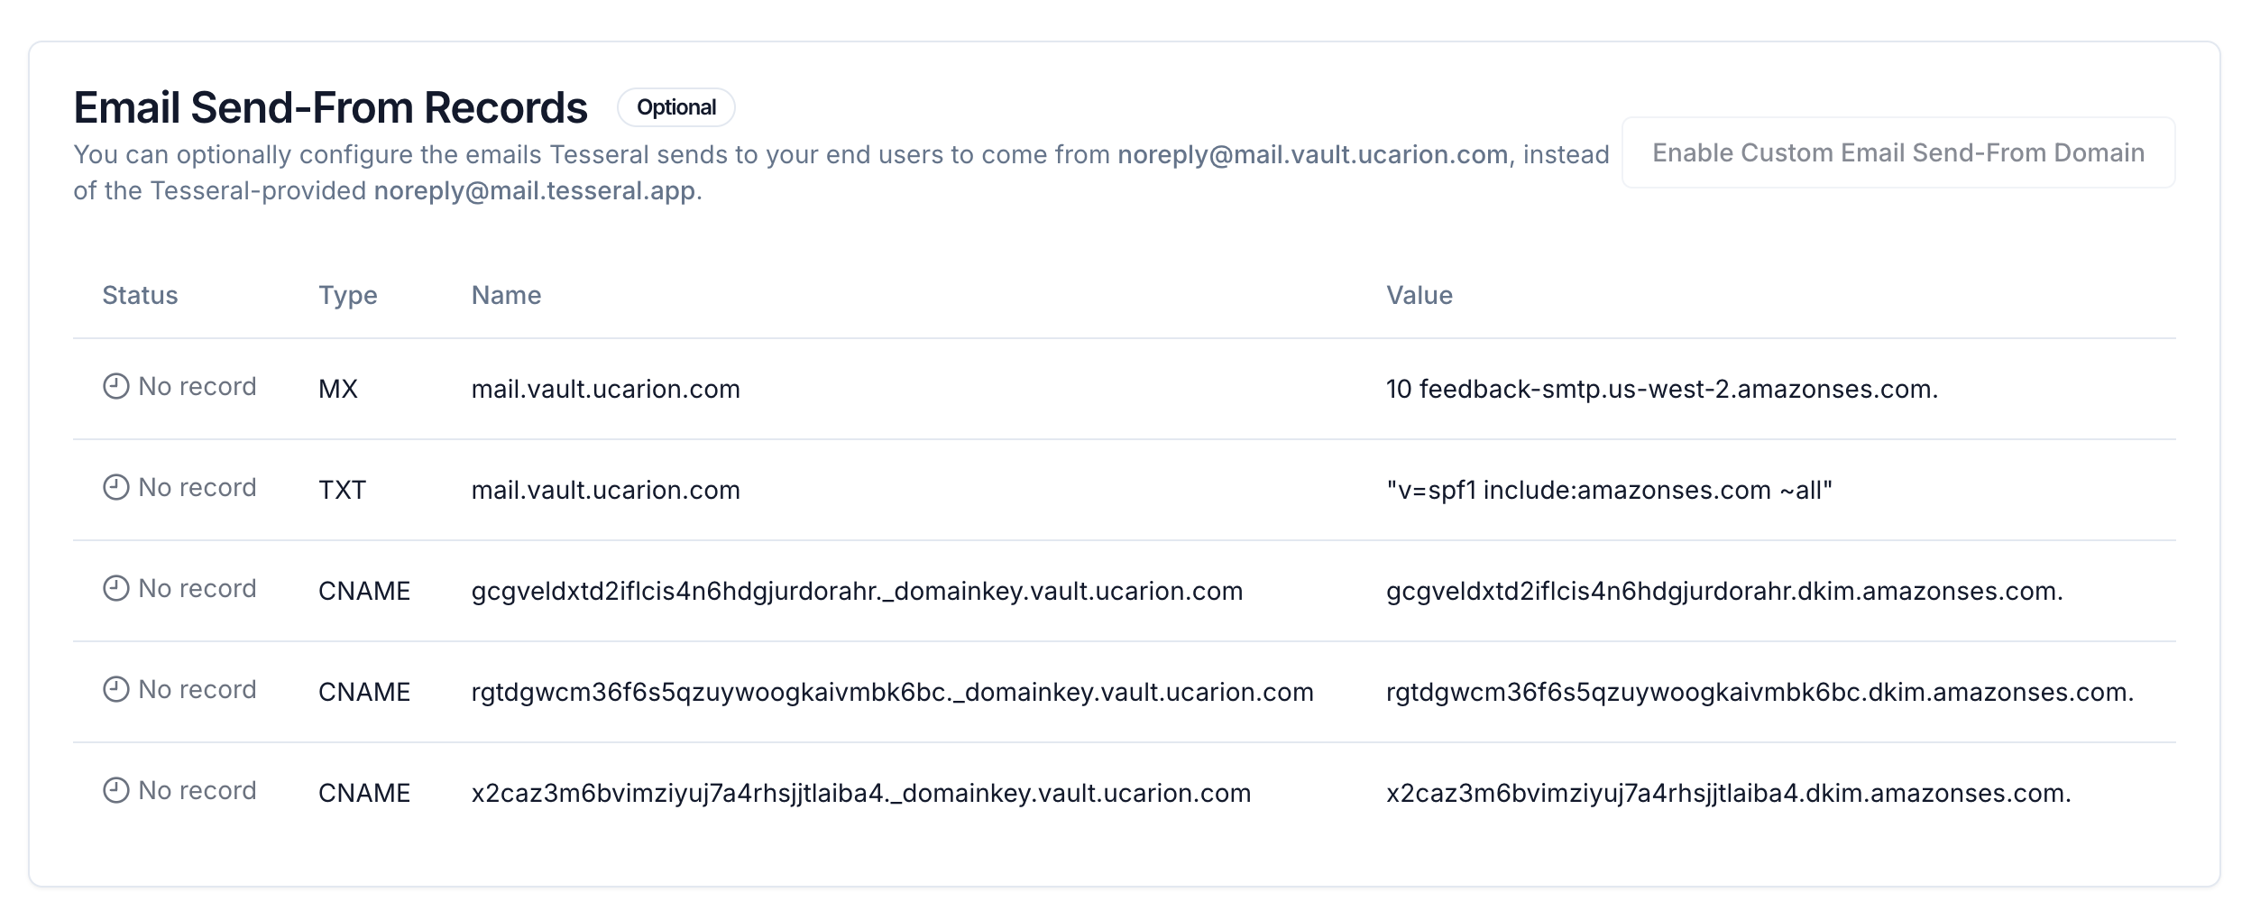Click the gcgveldxtd2 domainkey CNAME name

click(857, 591)
